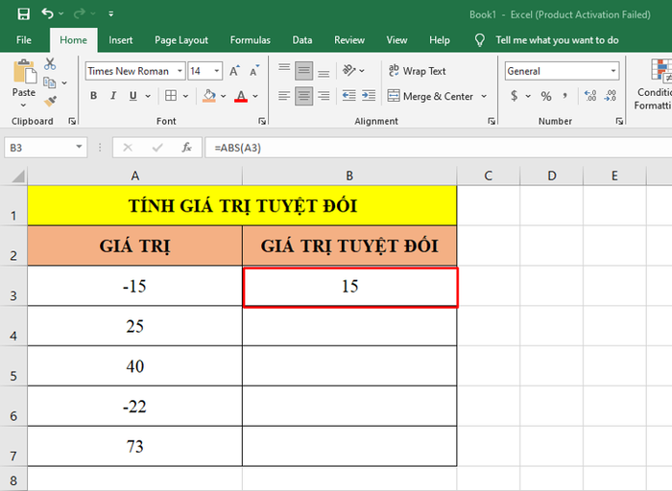Select Align Right icon

click(324, 96)
